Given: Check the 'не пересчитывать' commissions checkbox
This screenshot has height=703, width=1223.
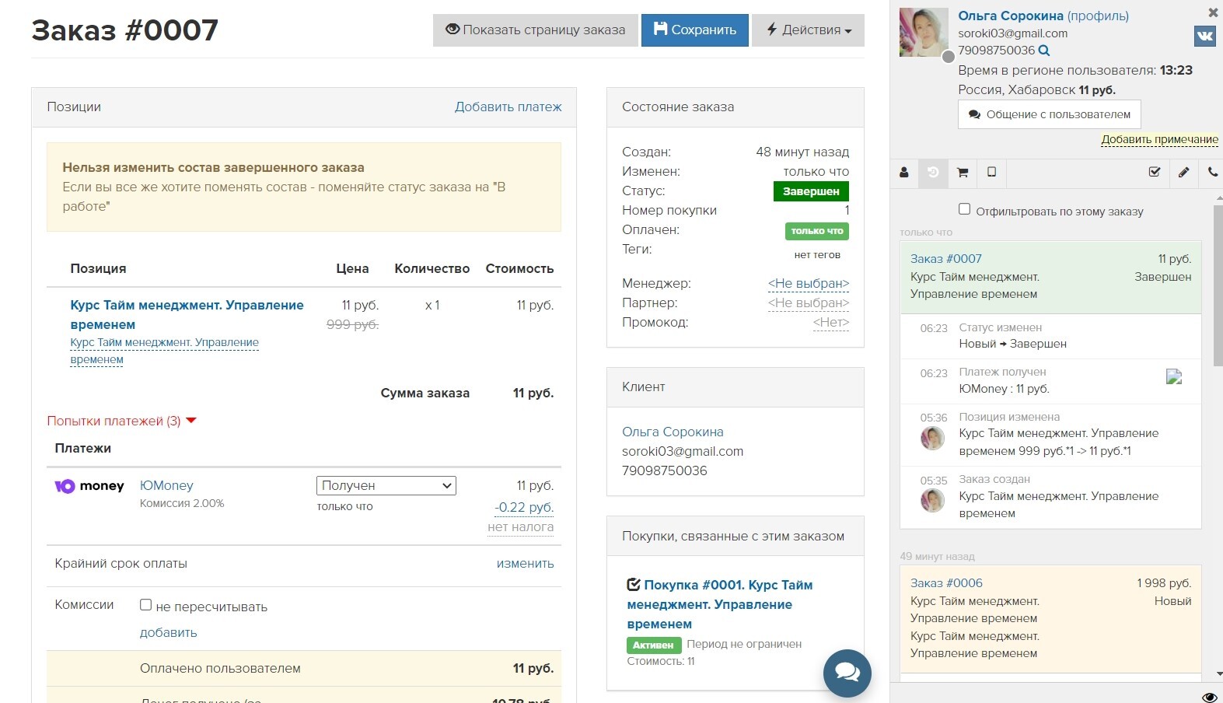Looking at the screenshot, I should click(x=145, y=605).
